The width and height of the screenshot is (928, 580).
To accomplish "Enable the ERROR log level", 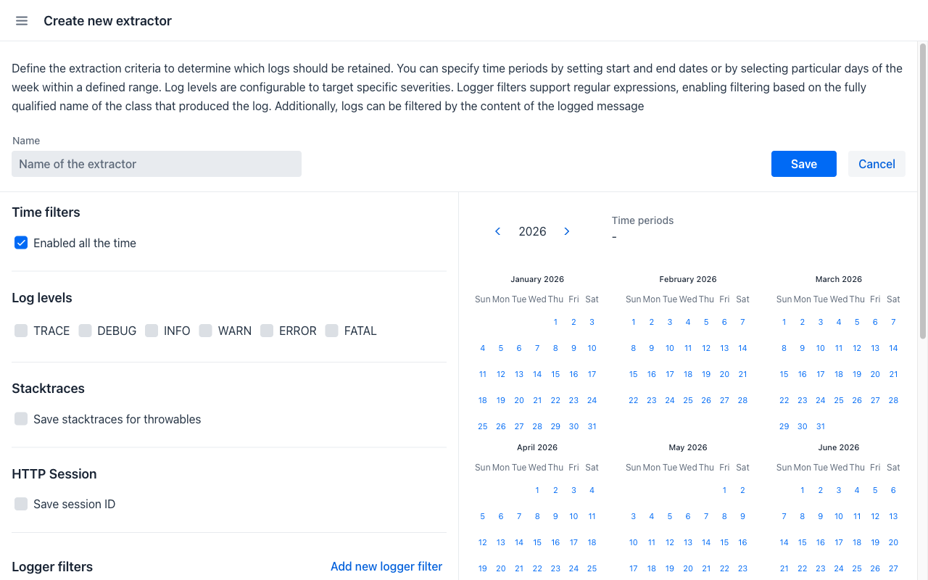I will [x=267, y=331].
